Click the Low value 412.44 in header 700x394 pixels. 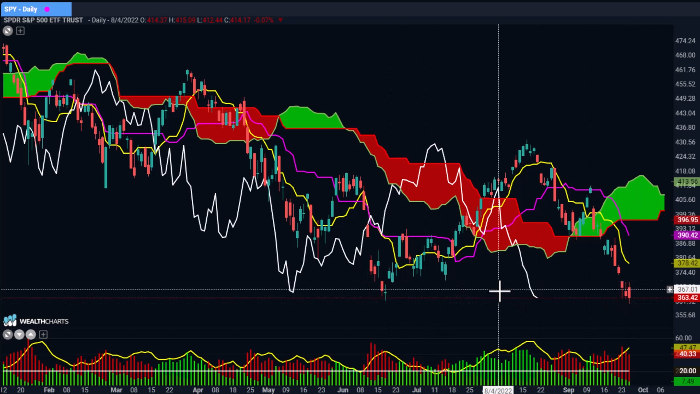point(213,20)
